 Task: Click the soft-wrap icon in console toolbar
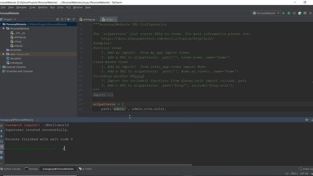pyautogui.click(x=1, y=141)
